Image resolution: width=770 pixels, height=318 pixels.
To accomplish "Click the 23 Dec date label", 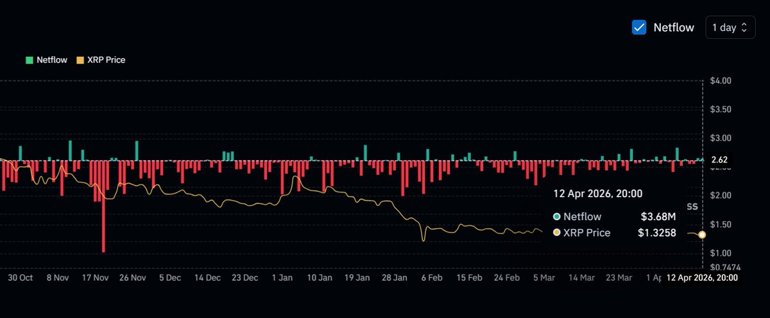I will [x=245, y=278].
